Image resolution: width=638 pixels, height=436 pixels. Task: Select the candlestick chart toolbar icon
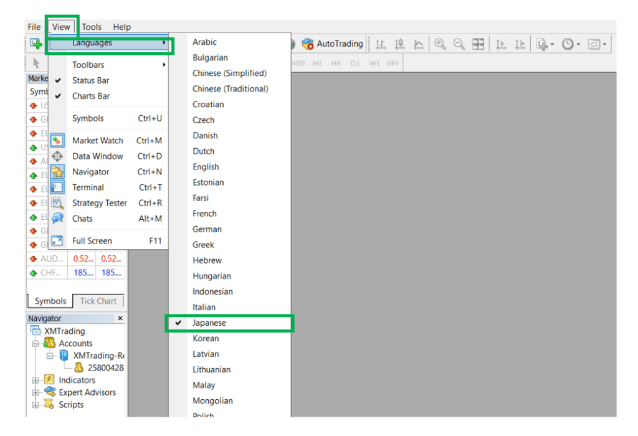point(399,44)
